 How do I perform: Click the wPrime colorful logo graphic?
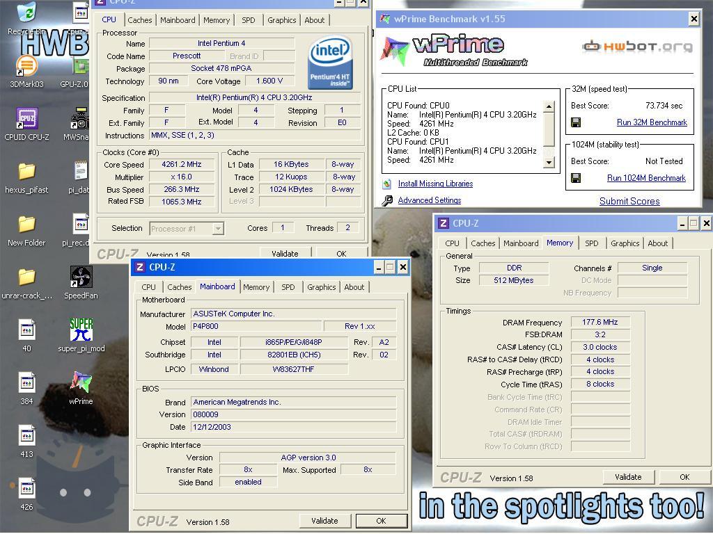(394, 50)
